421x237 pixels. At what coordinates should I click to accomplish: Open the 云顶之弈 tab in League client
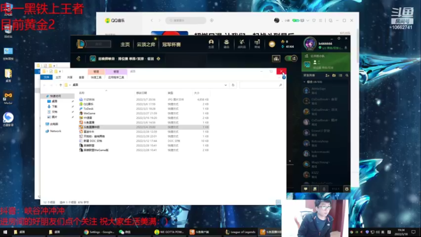146,44
